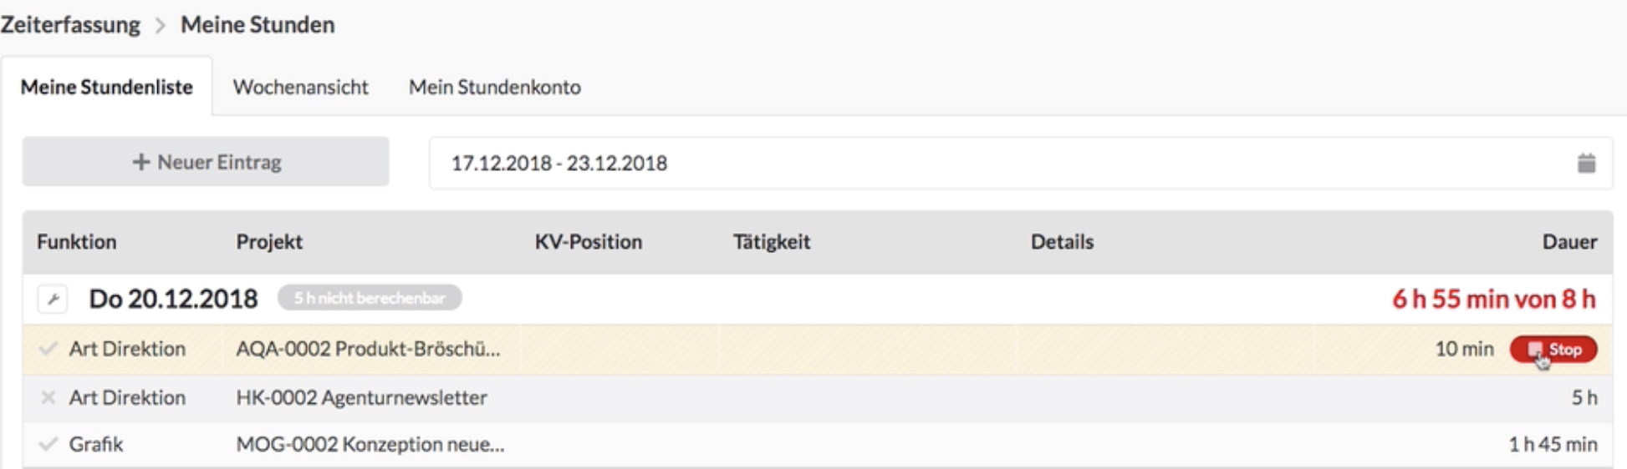Open the HK-0002 Agenturnewsletter project entry

[x=361, y=397]
